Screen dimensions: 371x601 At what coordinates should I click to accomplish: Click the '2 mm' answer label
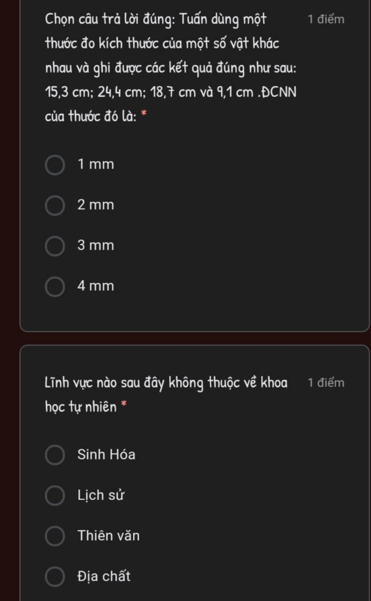(96, 205)
